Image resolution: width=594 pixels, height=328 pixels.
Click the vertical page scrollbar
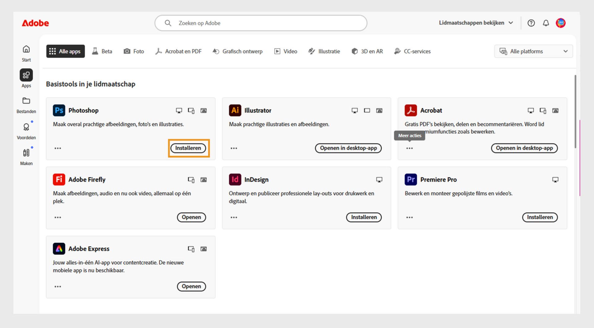click(x=575, y=111)
